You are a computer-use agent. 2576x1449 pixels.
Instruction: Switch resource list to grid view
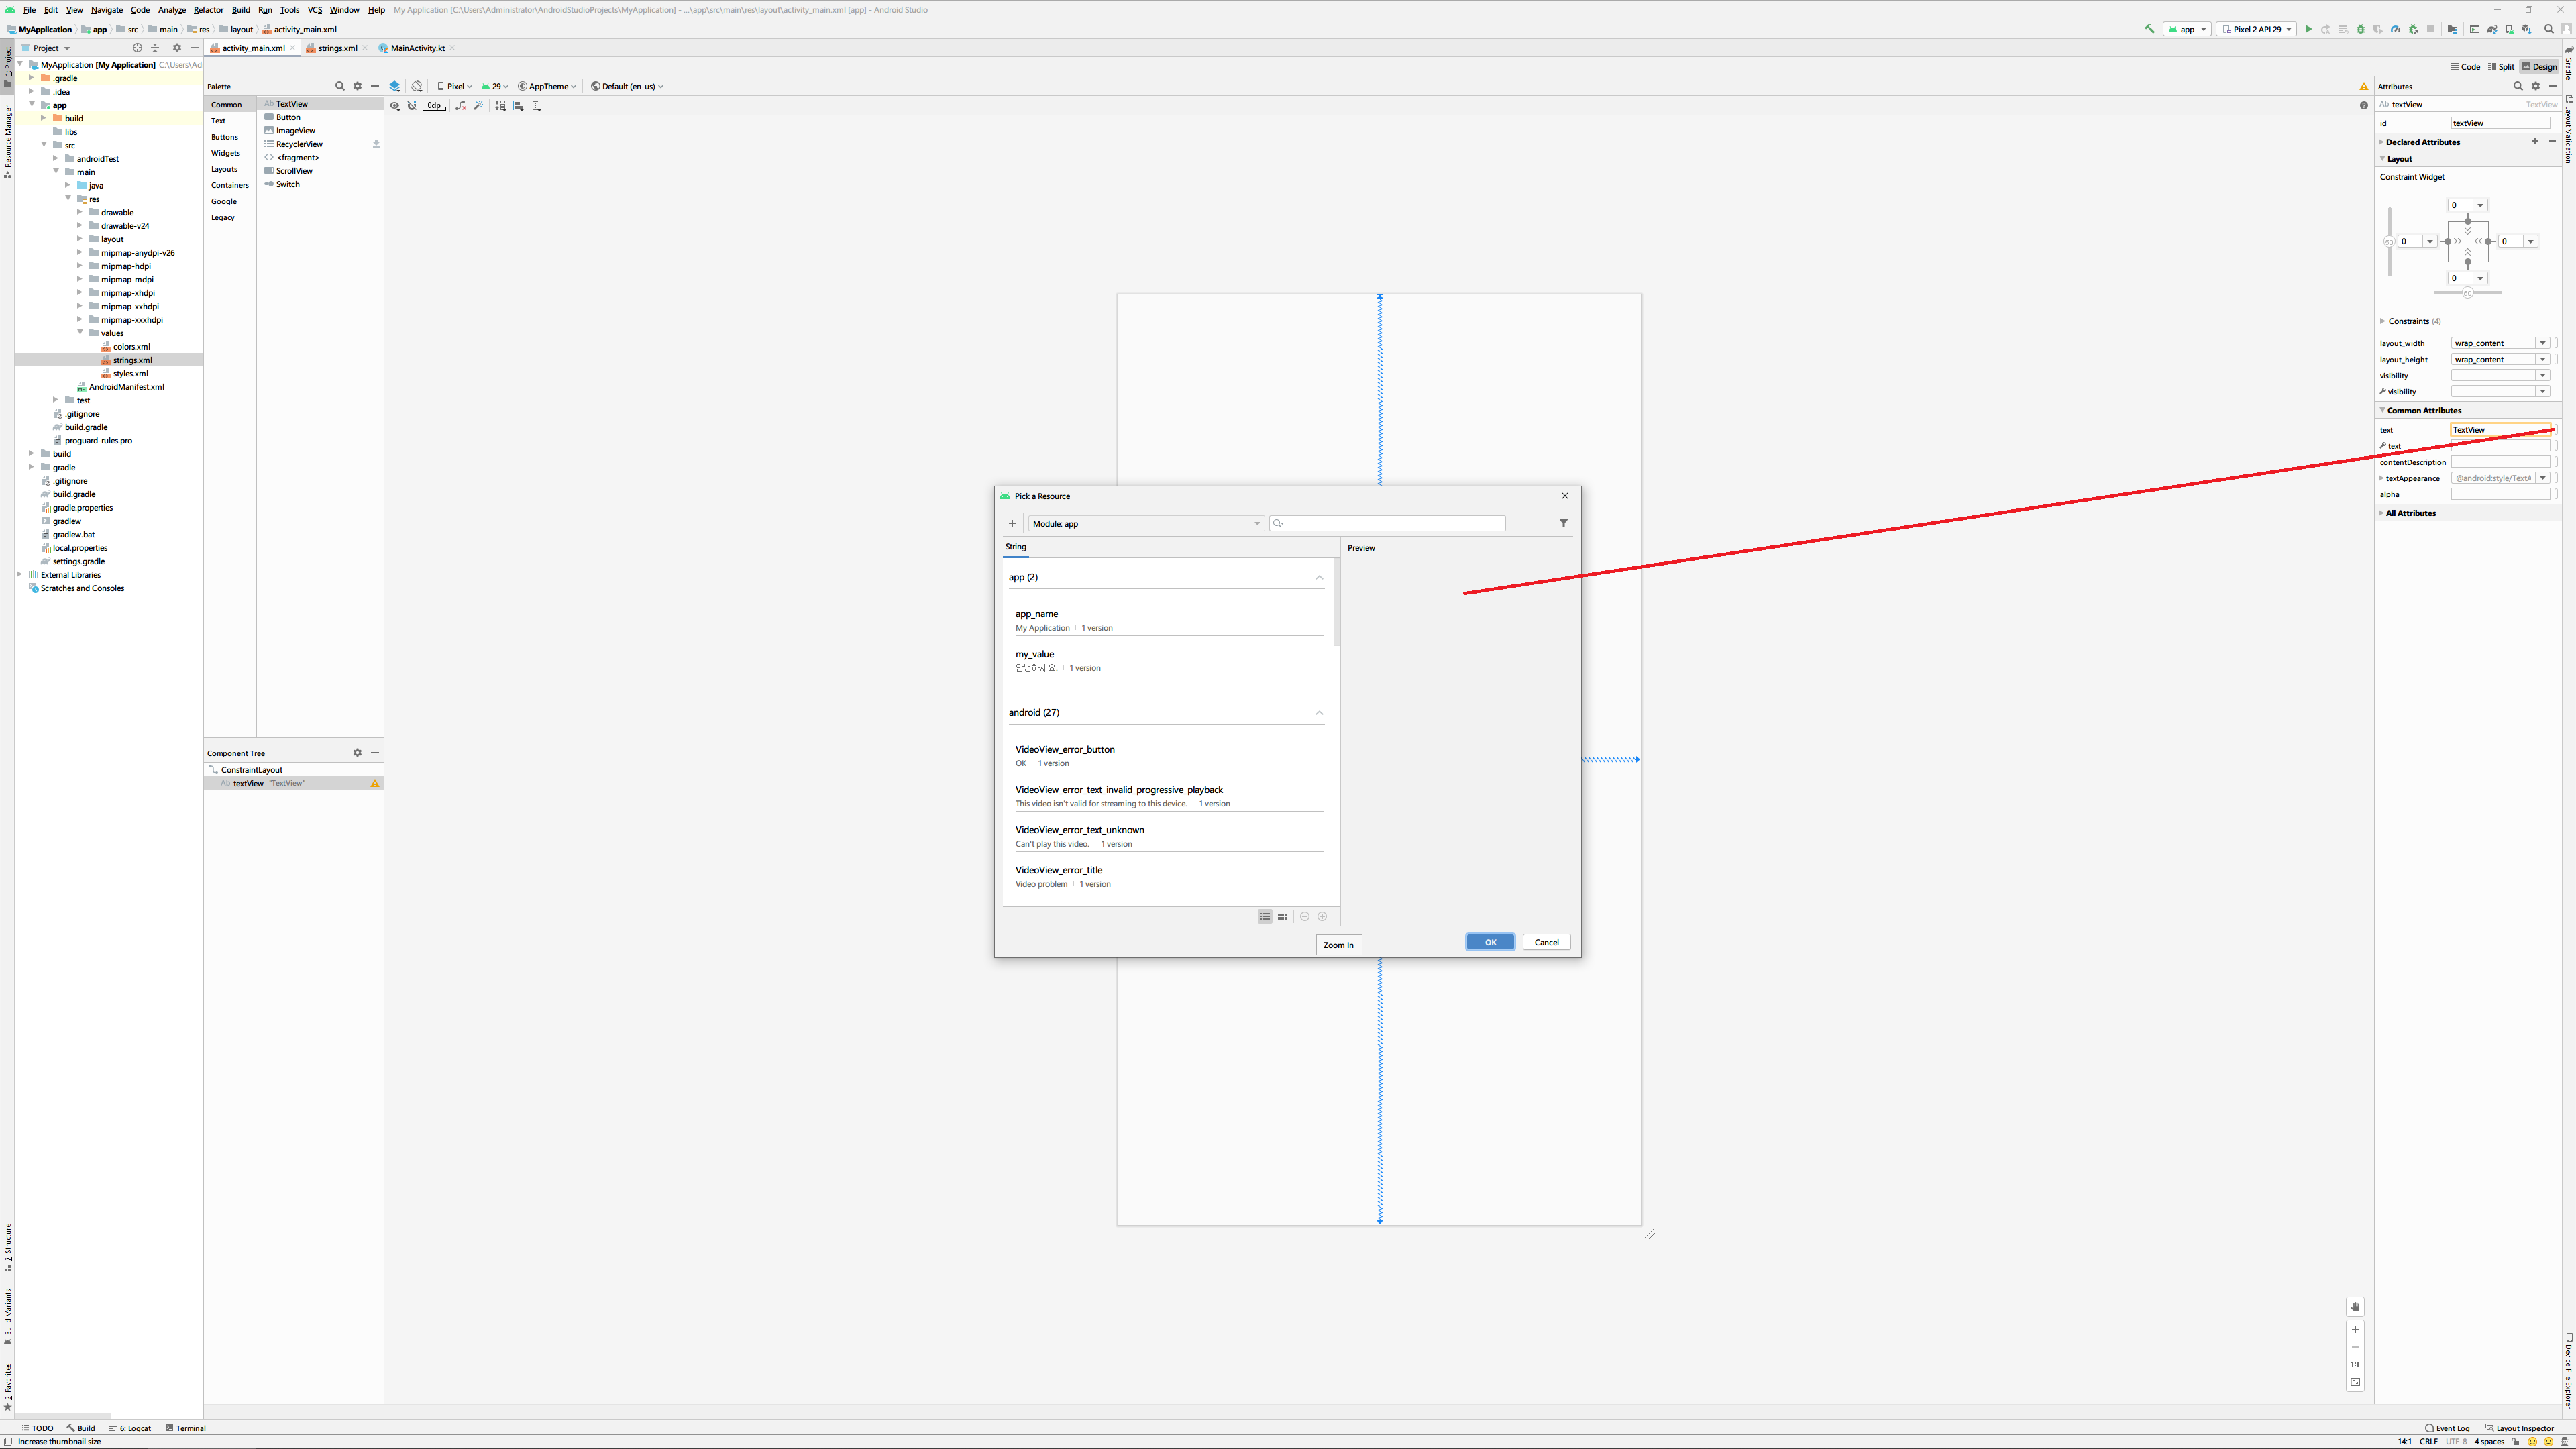pos(1282,916)
